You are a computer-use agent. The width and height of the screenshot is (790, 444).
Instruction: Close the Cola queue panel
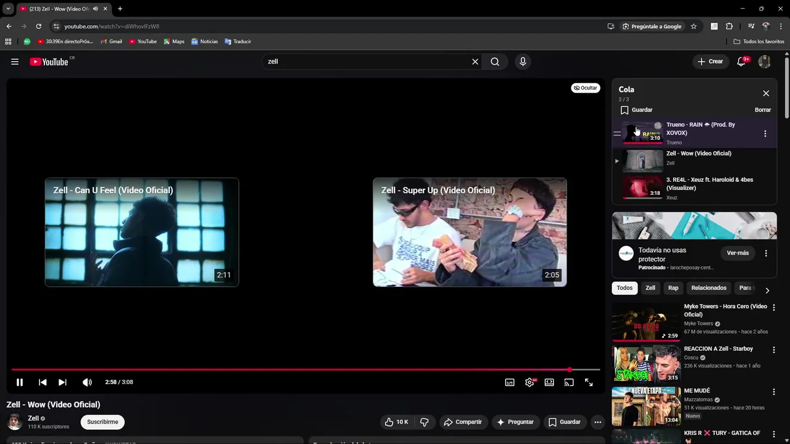click(x=766, y=93)
